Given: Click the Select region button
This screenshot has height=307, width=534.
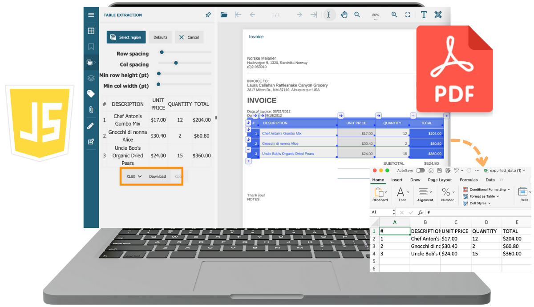Looking at the screenshot, I should [x=126, y=37].
